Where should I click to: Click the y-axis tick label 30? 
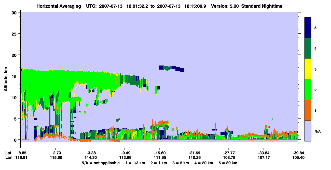coord(15,13)
